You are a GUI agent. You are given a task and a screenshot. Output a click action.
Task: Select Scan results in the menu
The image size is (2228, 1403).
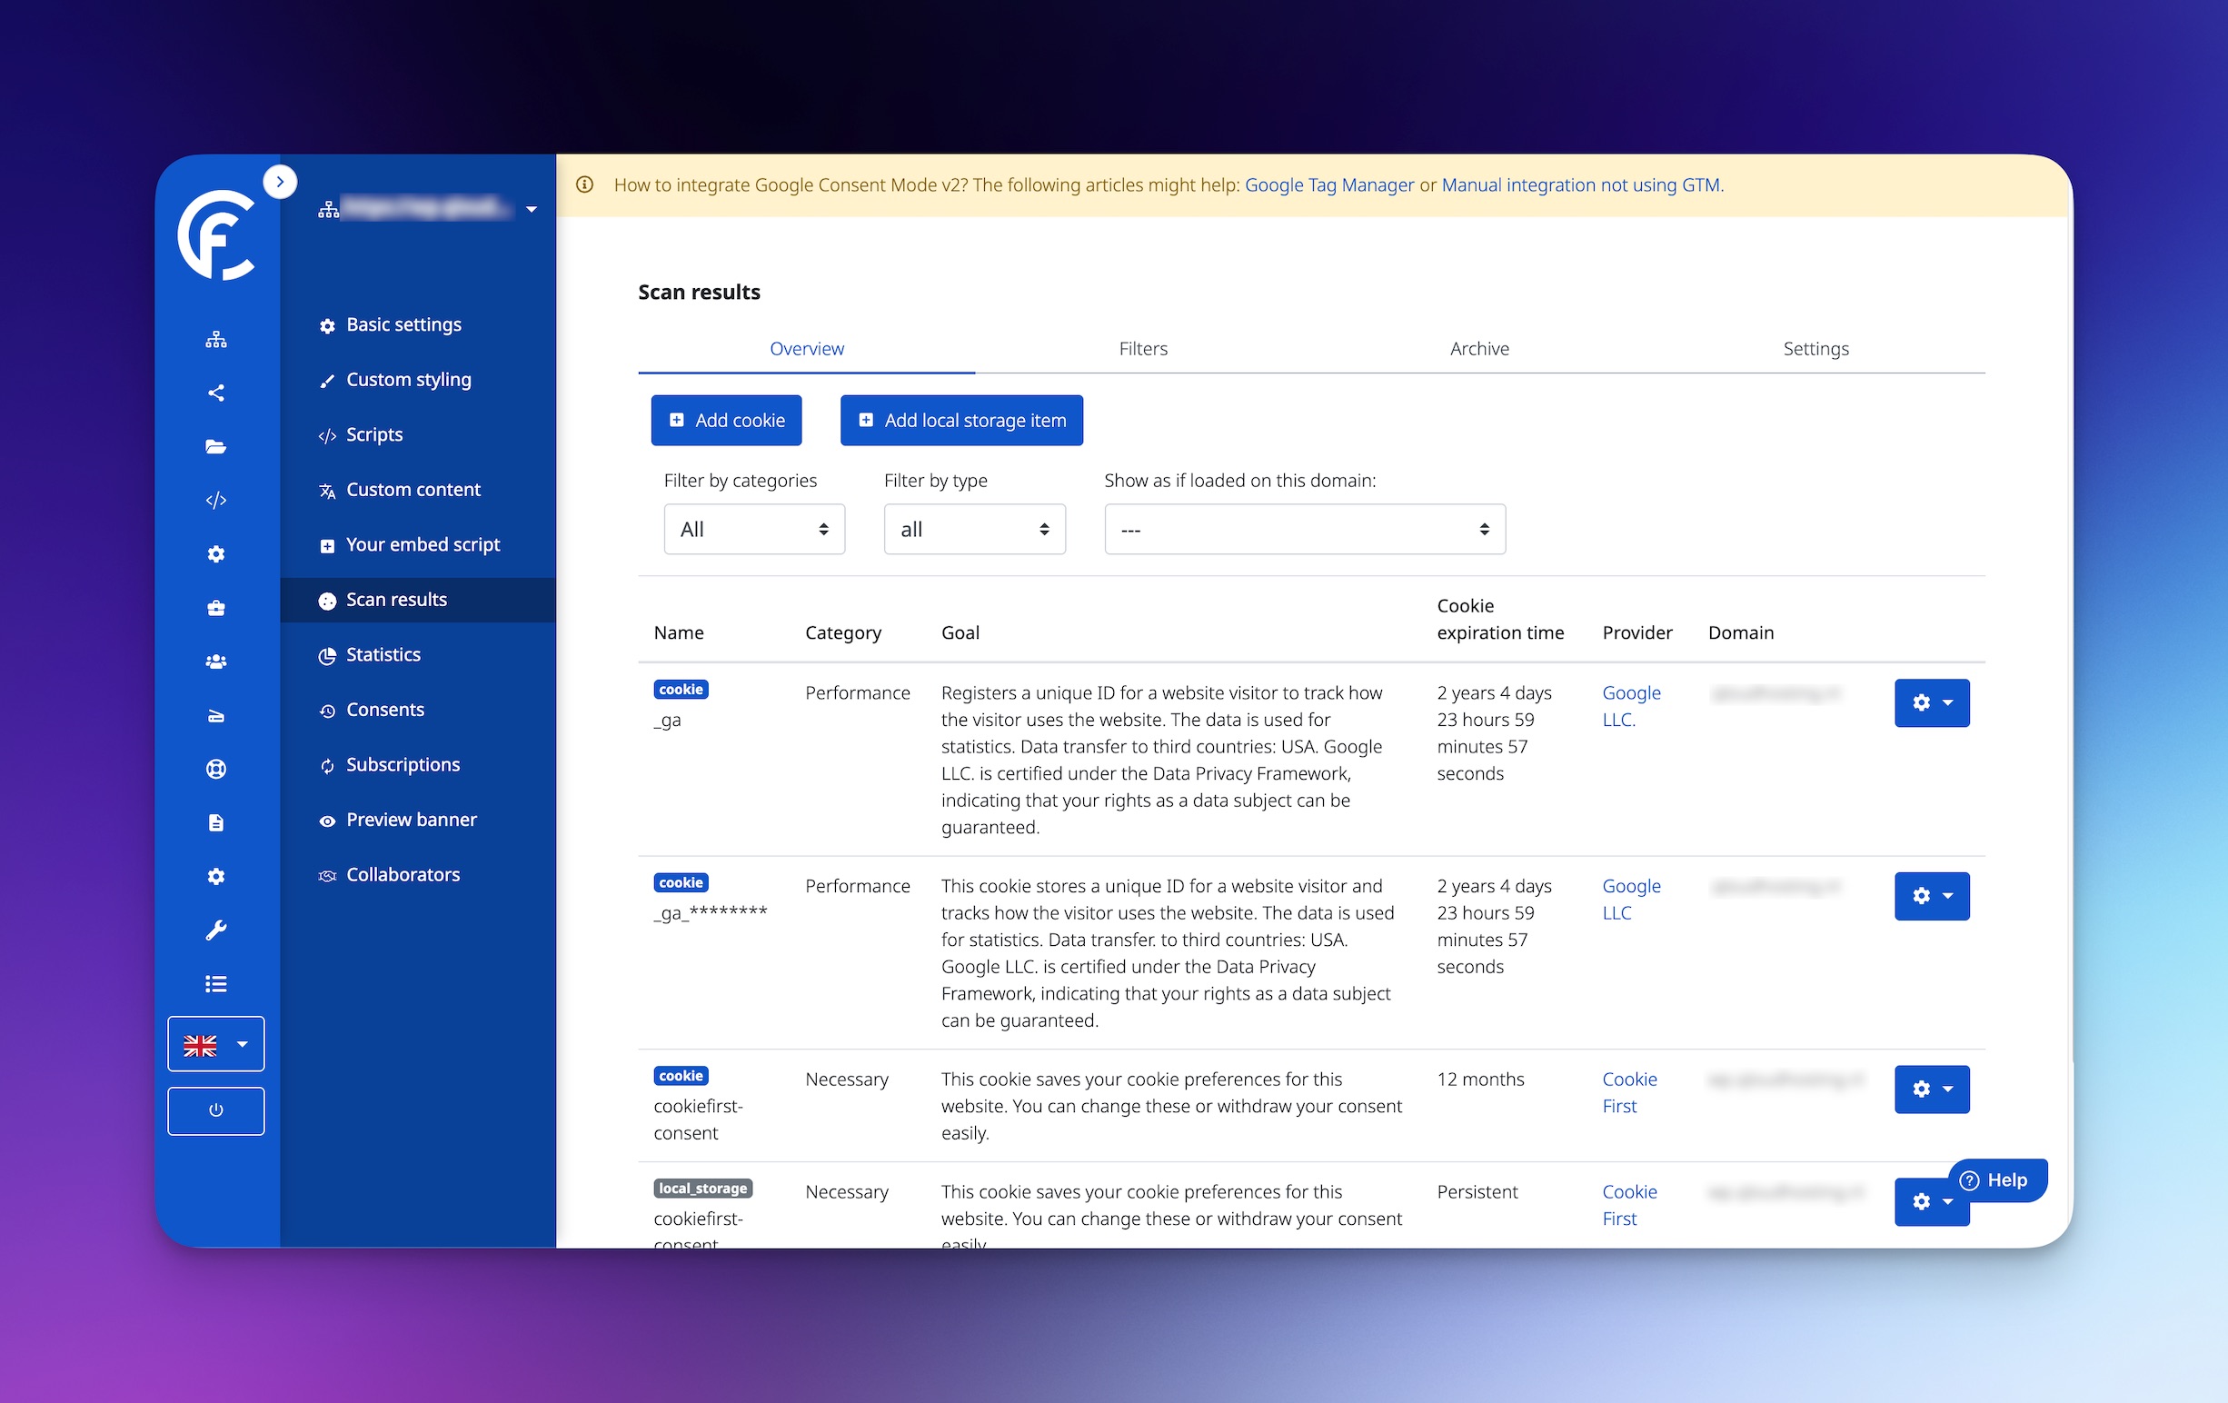coord(417,600)
